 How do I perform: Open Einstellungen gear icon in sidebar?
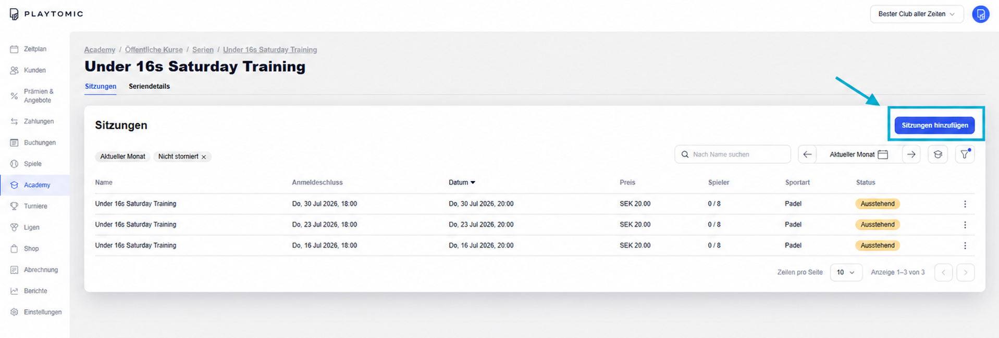point(14,312)
